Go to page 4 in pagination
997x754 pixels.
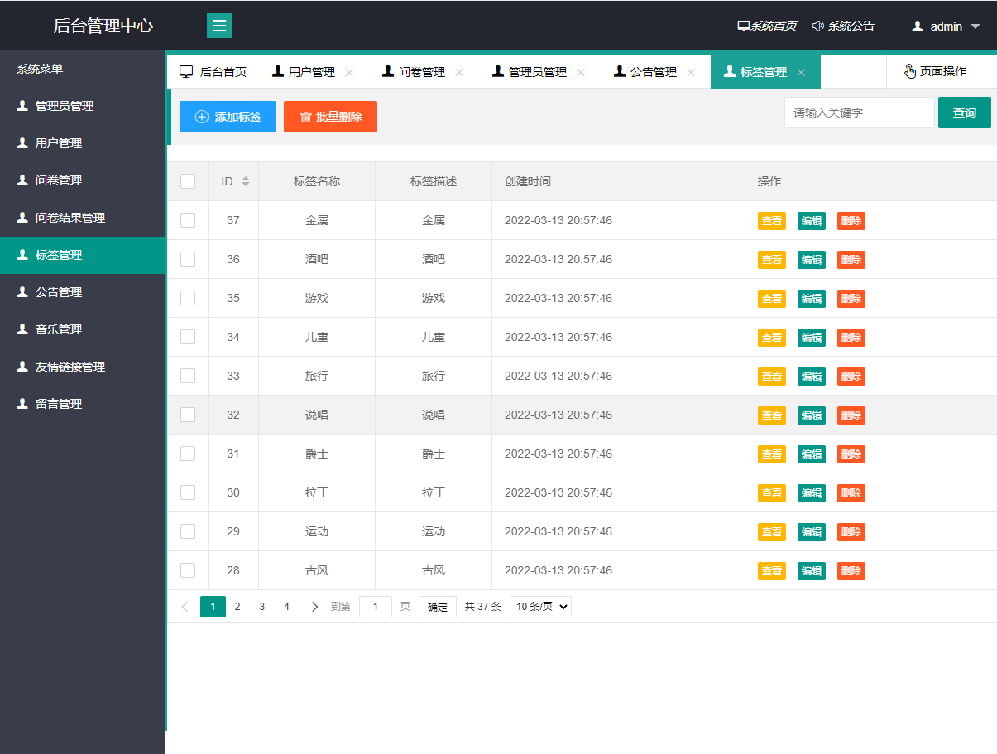tap(287, 607)
